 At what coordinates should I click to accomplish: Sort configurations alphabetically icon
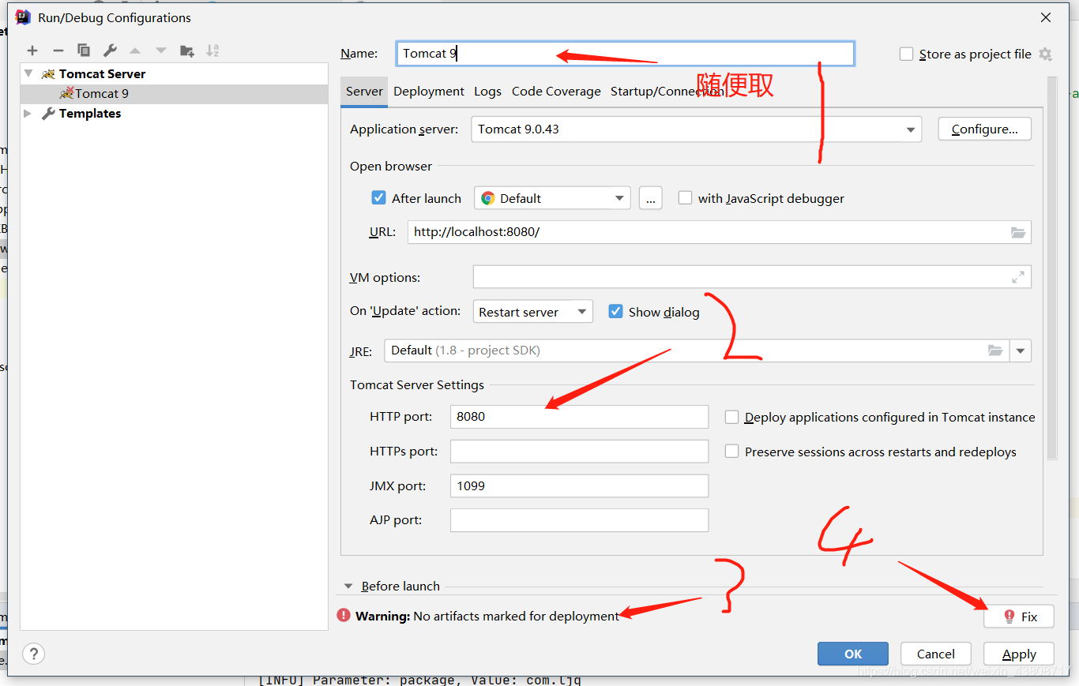212,51
